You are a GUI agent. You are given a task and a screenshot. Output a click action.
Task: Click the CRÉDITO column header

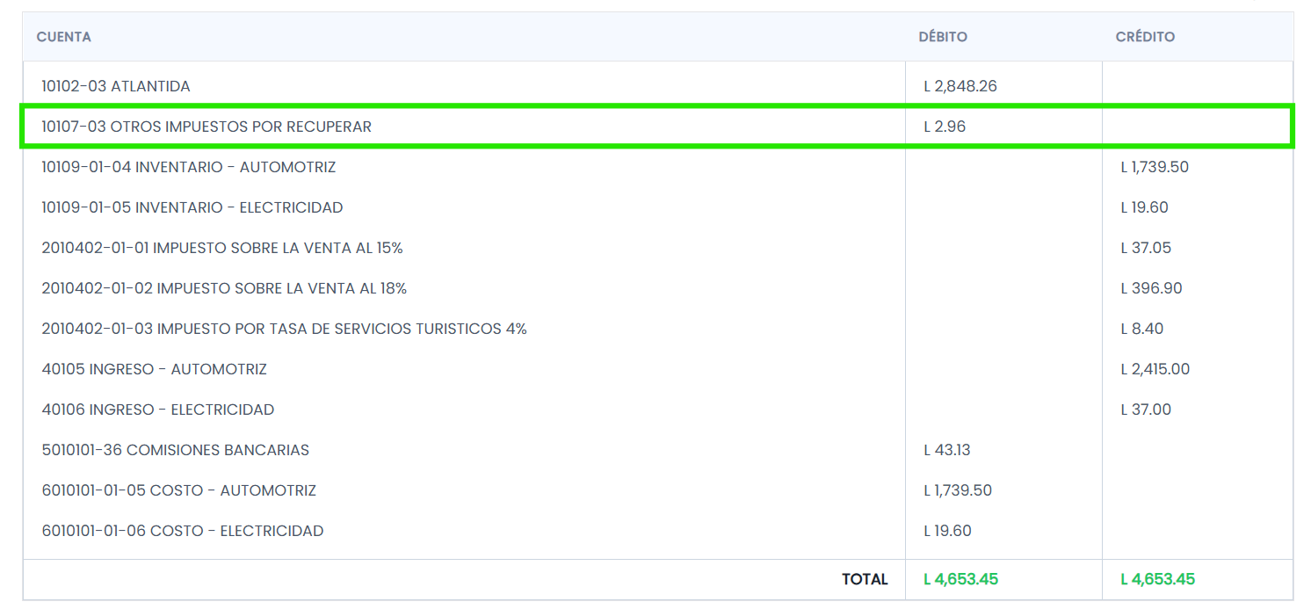pyautogui.click(x=1145, y=37)
